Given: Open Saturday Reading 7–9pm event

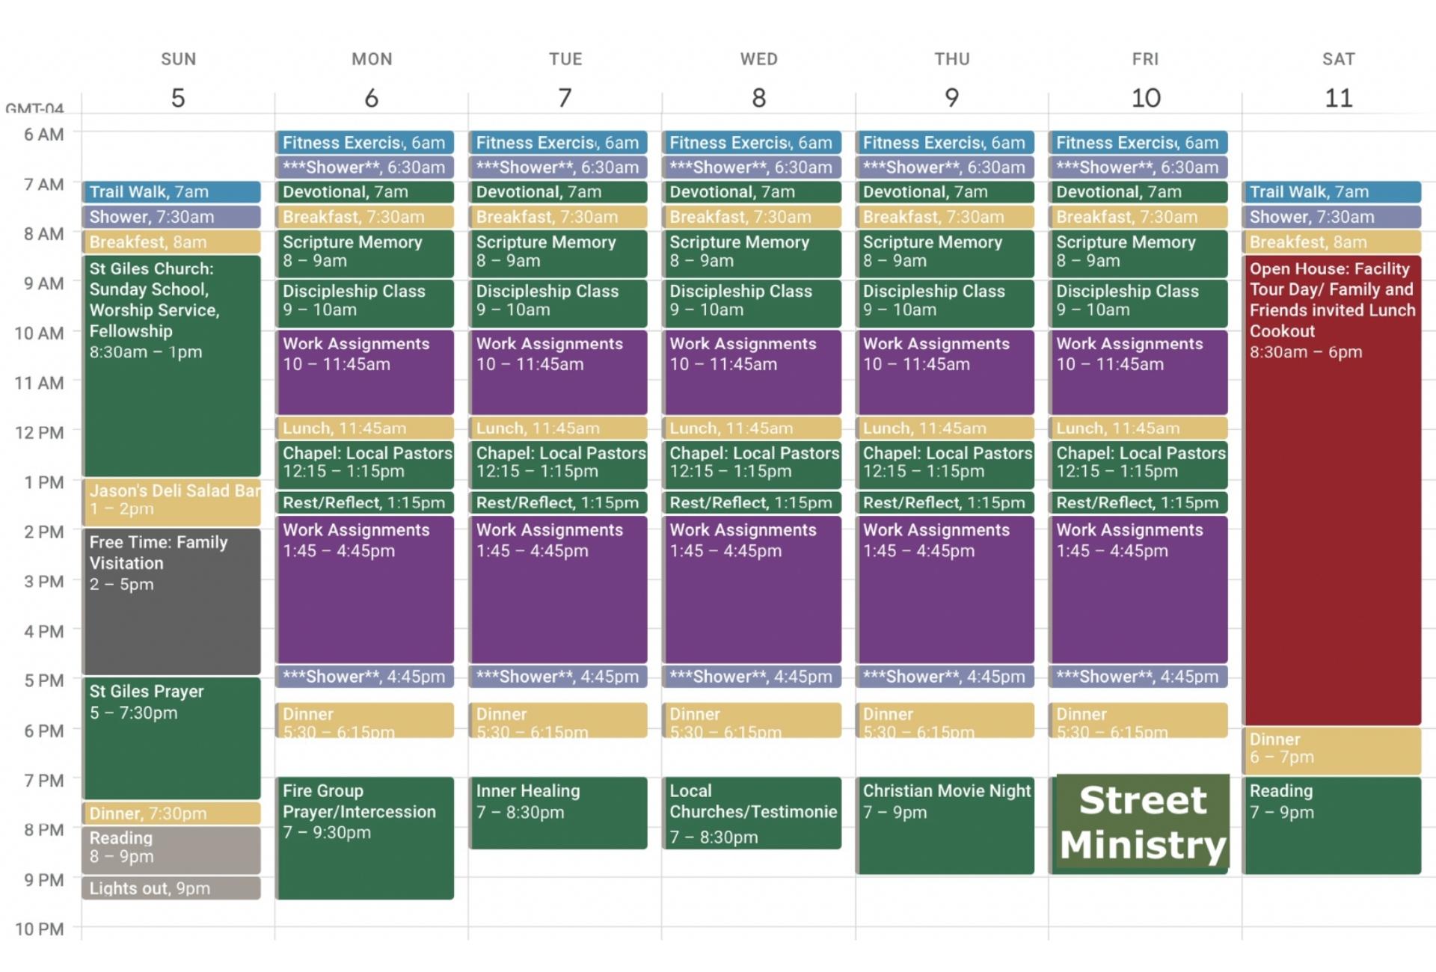Looking at the screenshot, I should tap(1331, 824).
